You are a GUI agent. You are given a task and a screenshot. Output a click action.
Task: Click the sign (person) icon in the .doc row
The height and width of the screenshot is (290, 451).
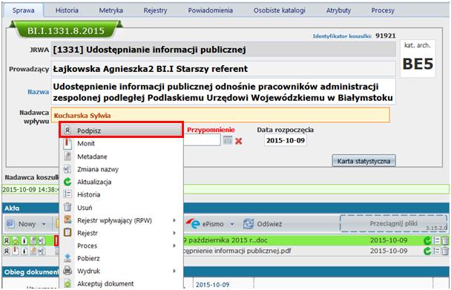point(7,240)
